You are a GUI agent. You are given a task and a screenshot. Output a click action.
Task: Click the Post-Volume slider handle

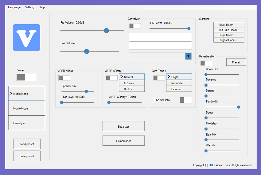(x=87, y=51)
